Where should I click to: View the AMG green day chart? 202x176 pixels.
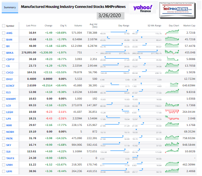tap(173, 32)
